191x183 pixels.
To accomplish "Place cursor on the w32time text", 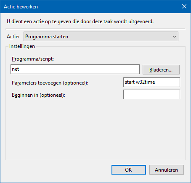I will click(x=146, y=82).
